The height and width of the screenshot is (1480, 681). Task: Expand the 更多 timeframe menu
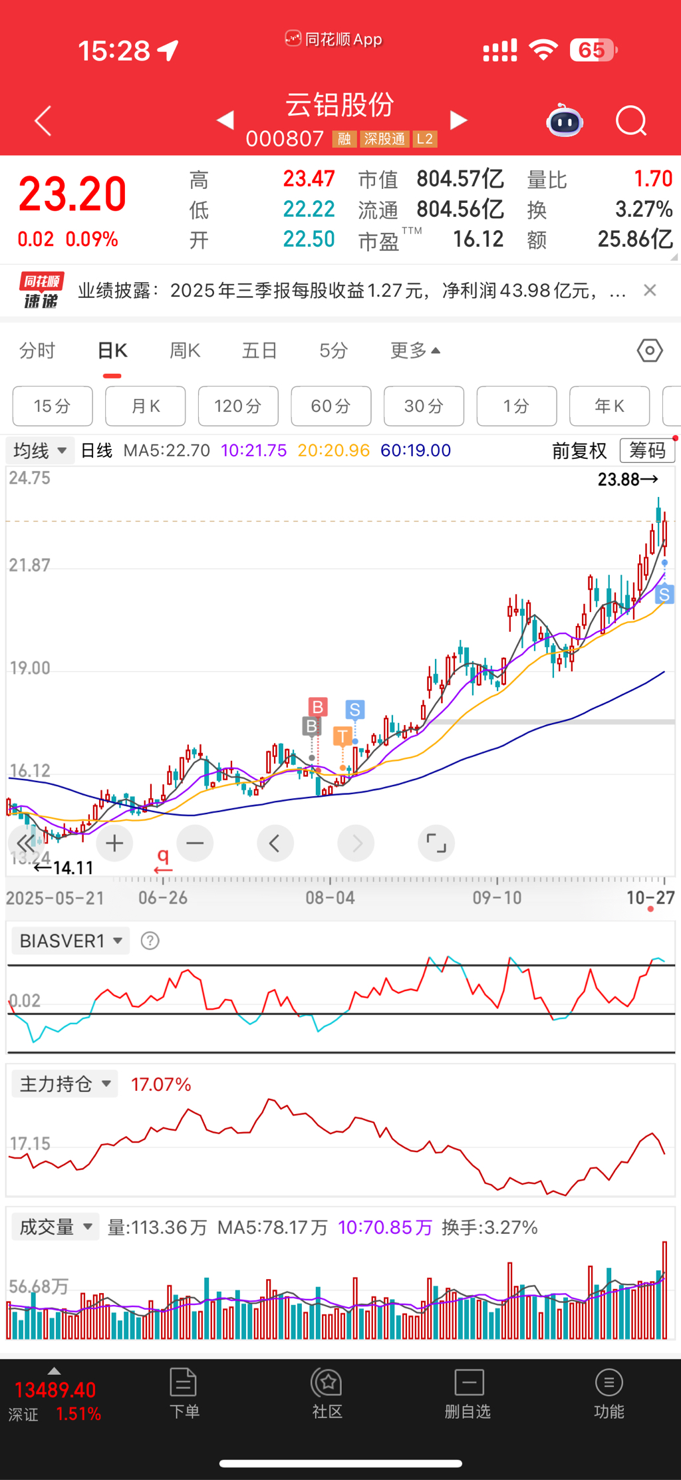tap(414, 351)
